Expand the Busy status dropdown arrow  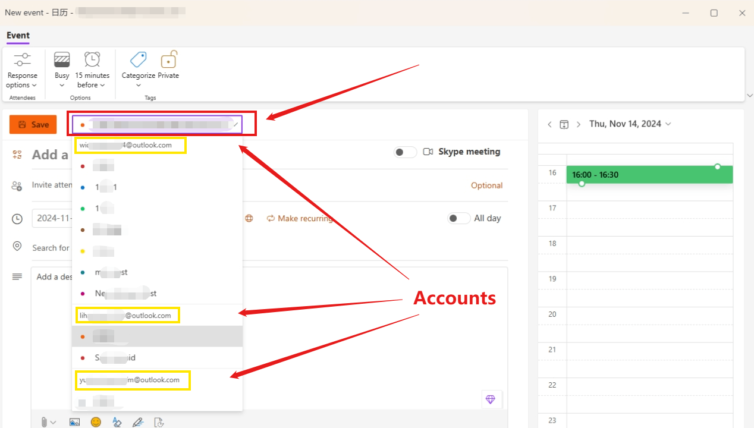[62, 85]
